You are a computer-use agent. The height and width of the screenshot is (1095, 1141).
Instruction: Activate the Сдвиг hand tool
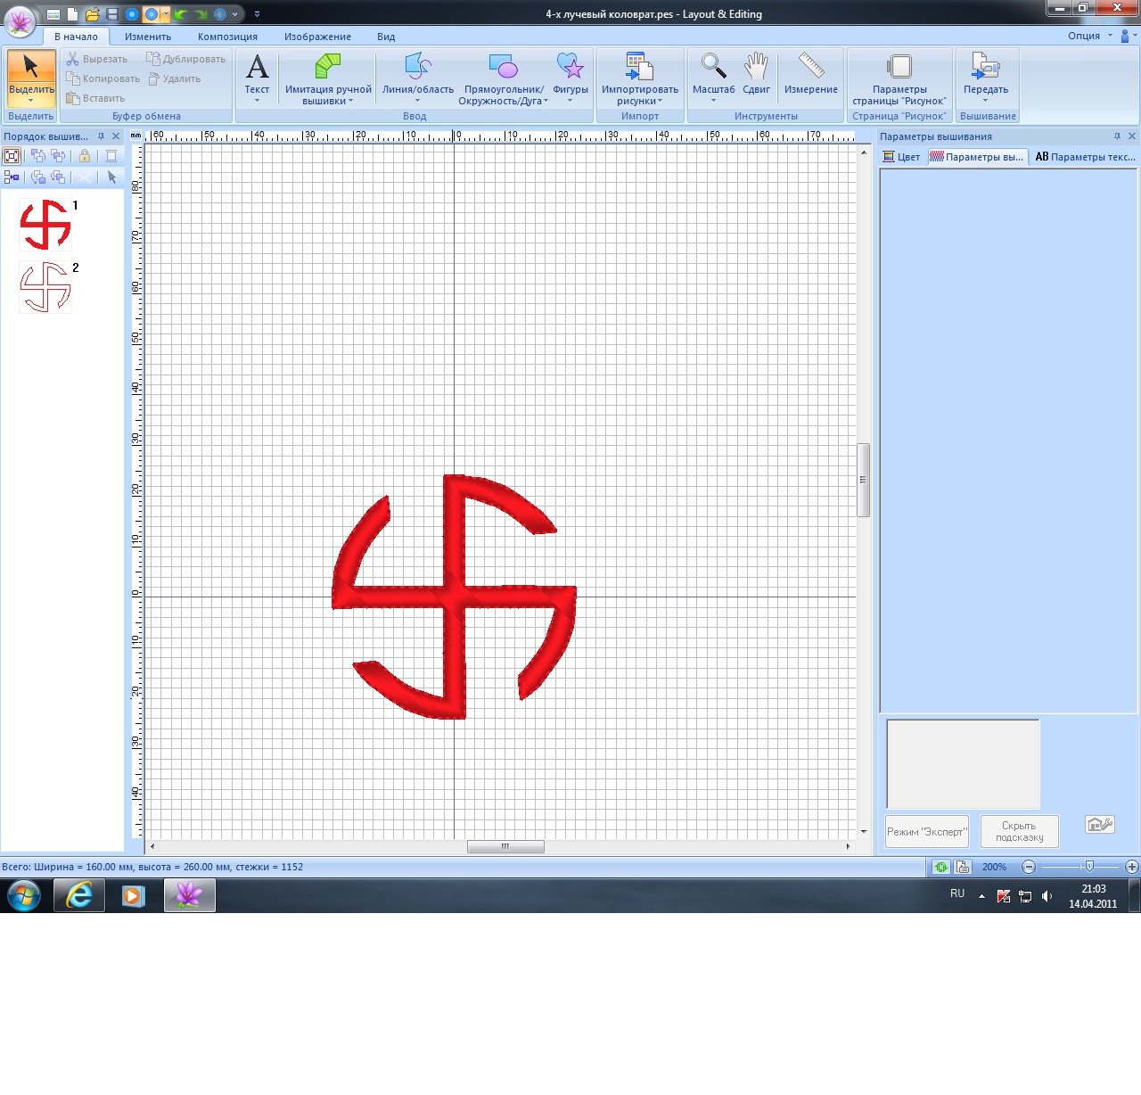756,73
